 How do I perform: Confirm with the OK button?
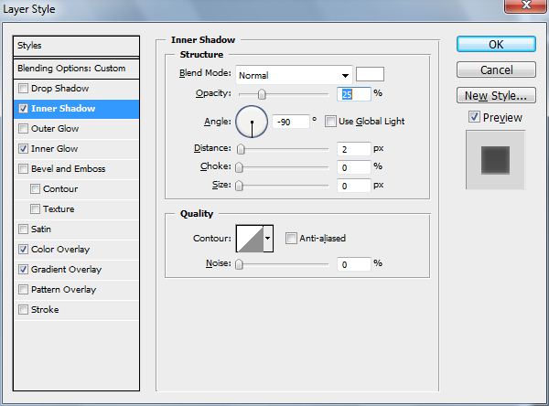point(496,45)
